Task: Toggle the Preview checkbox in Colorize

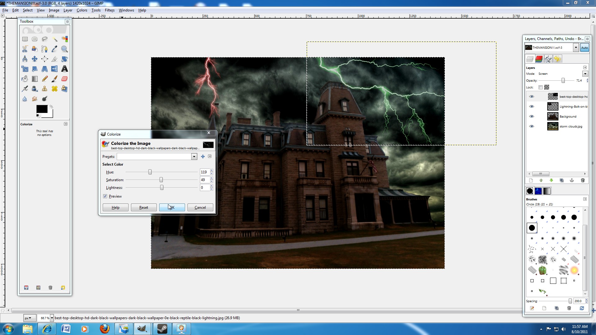Action: (x=105, y=196)
